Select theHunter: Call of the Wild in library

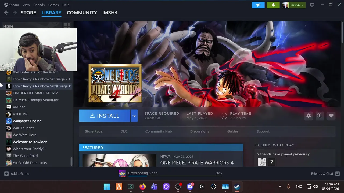(x=36, y=72)
